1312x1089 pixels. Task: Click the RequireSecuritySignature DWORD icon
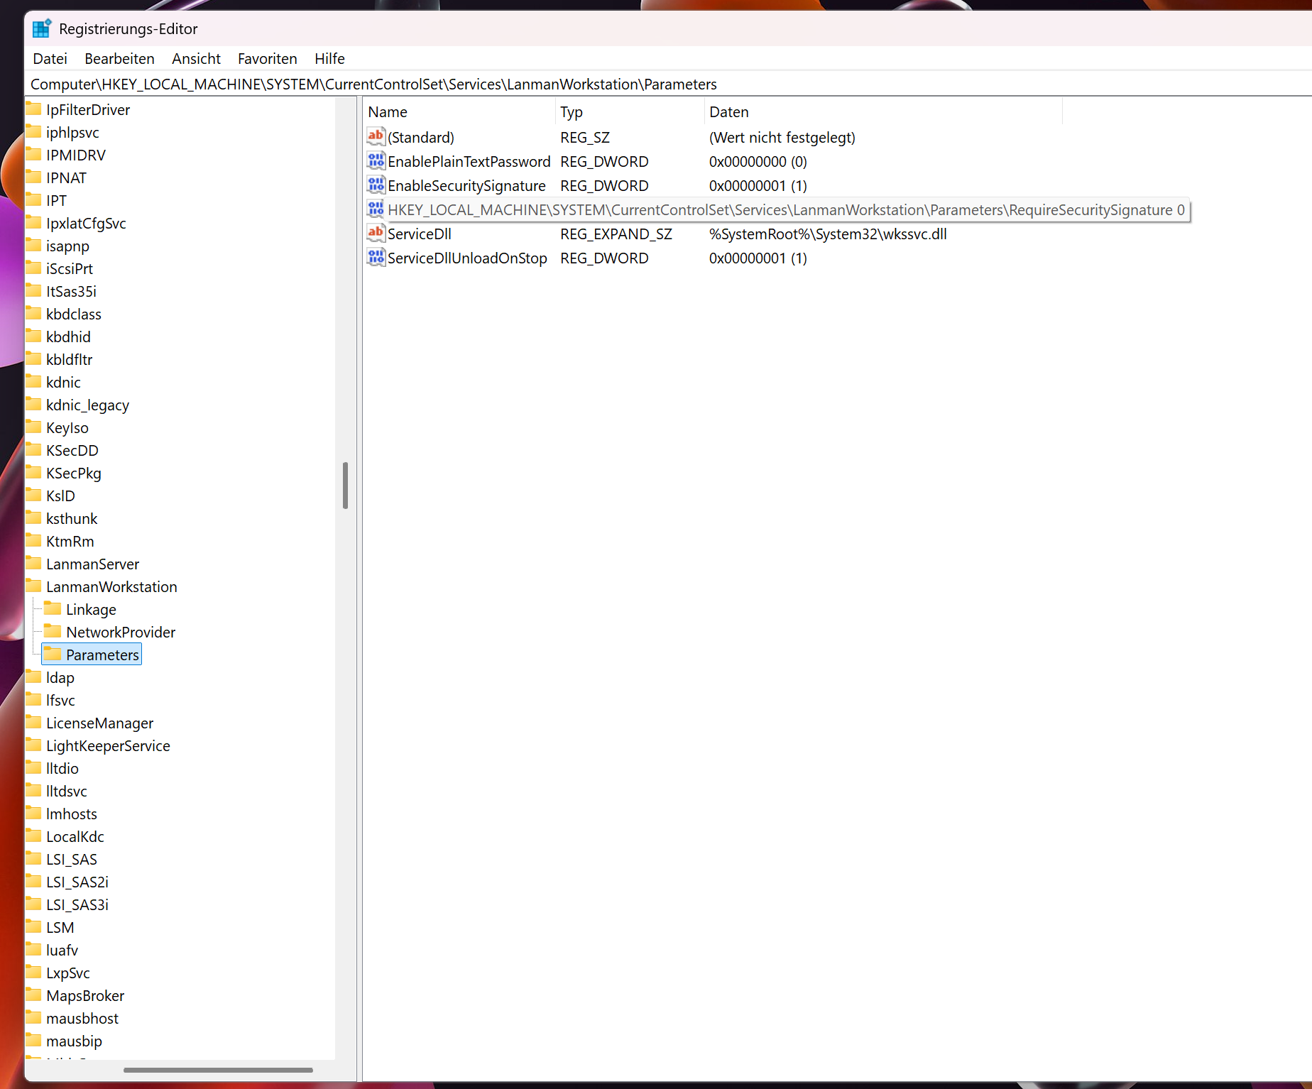click(x=376, y=209)
